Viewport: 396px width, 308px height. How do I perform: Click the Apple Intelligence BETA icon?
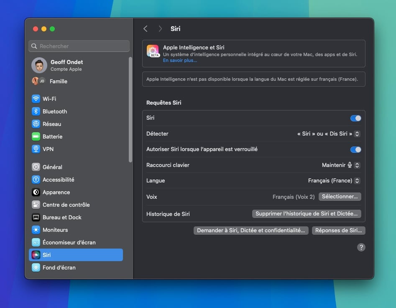click(x=153, y=51)
